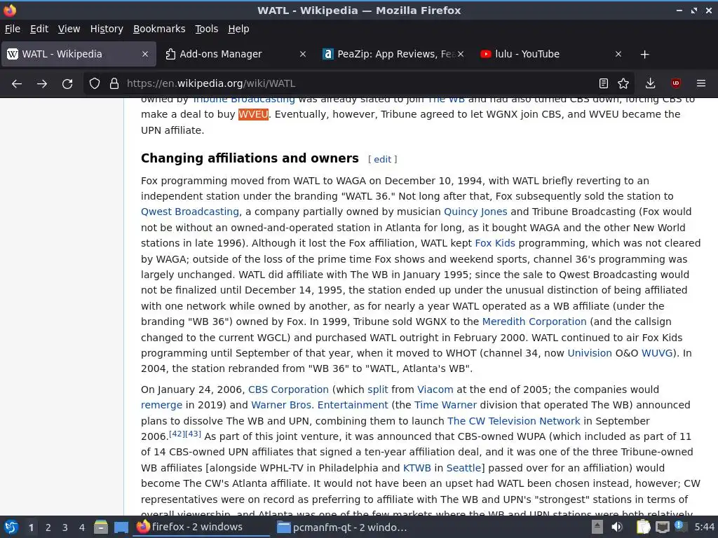Viewport: 718px width, 538px height.
Task: Switch to virtual desktop 4
Action: click(82, 527)
